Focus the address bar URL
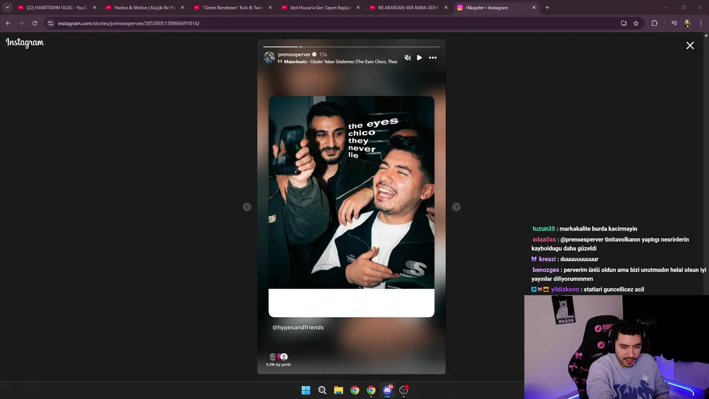Image resolution: width=709 pixels, height=399 pixels. tap(129, 23)
